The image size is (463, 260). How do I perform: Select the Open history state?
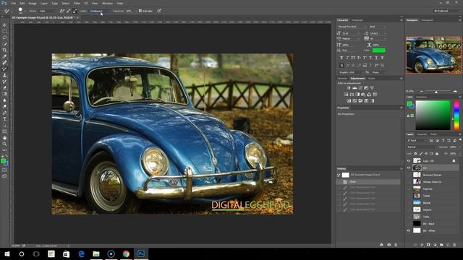coord(369,182)
